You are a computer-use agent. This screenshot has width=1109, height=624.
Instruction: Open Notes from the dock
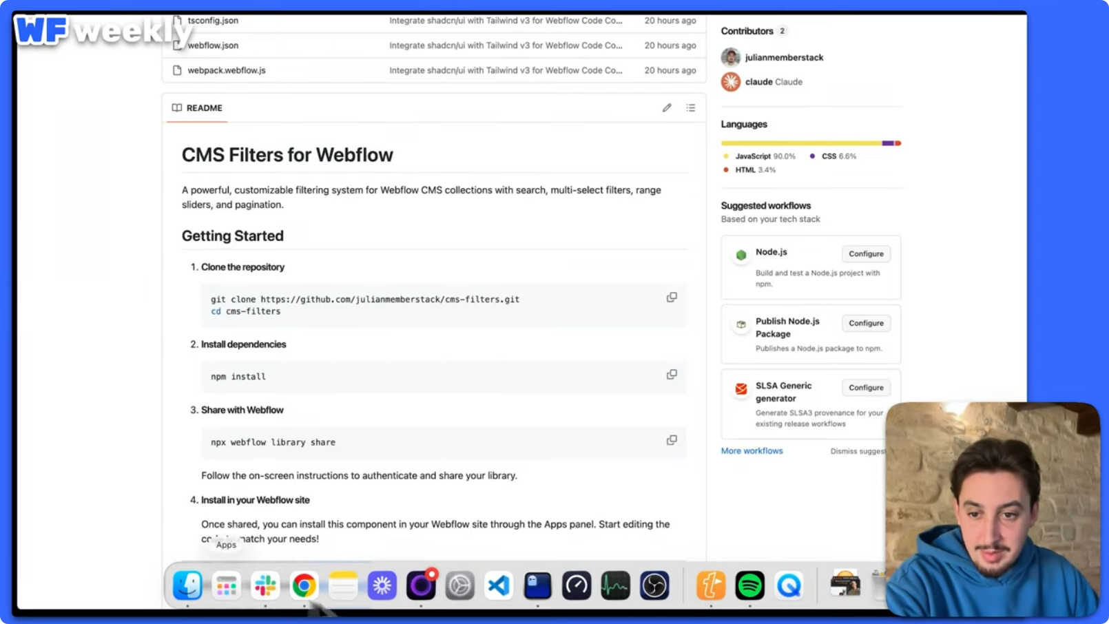pos(343,585)
